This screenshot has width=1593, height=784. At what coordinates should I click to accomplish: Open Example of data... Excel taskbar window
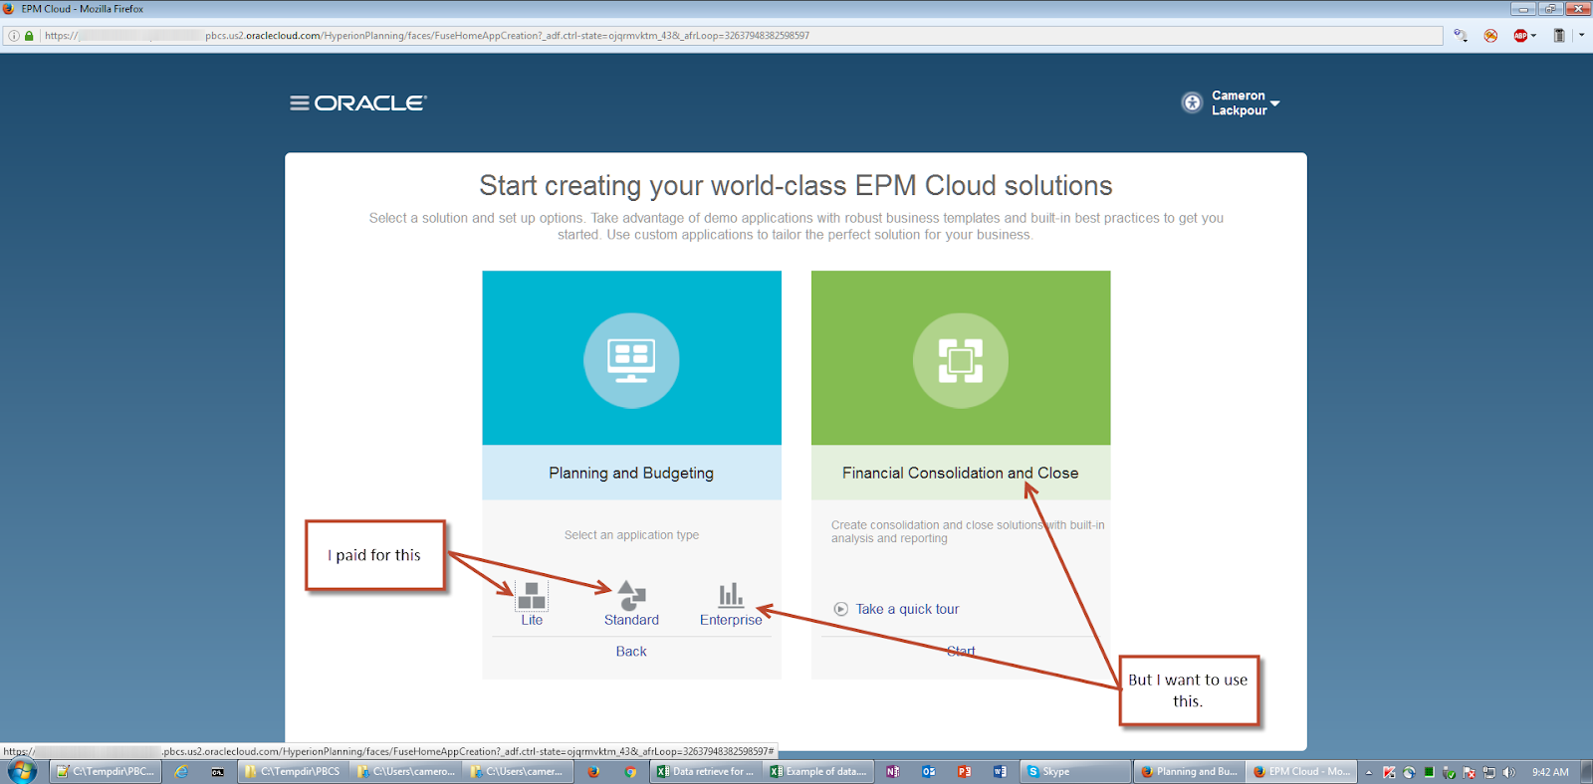click(x=818, y=771)
